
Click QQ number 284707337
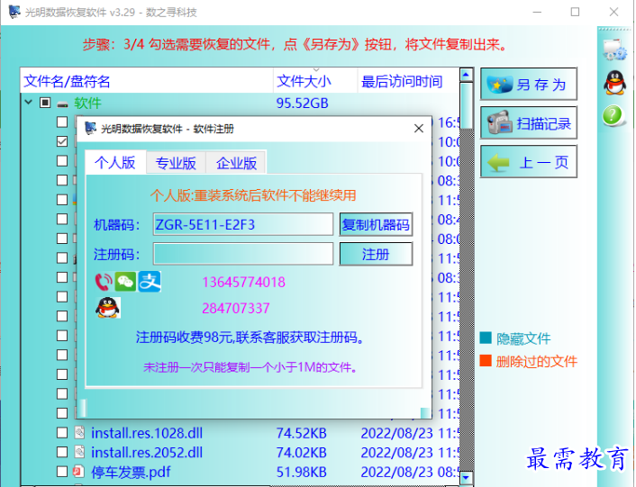236,309
